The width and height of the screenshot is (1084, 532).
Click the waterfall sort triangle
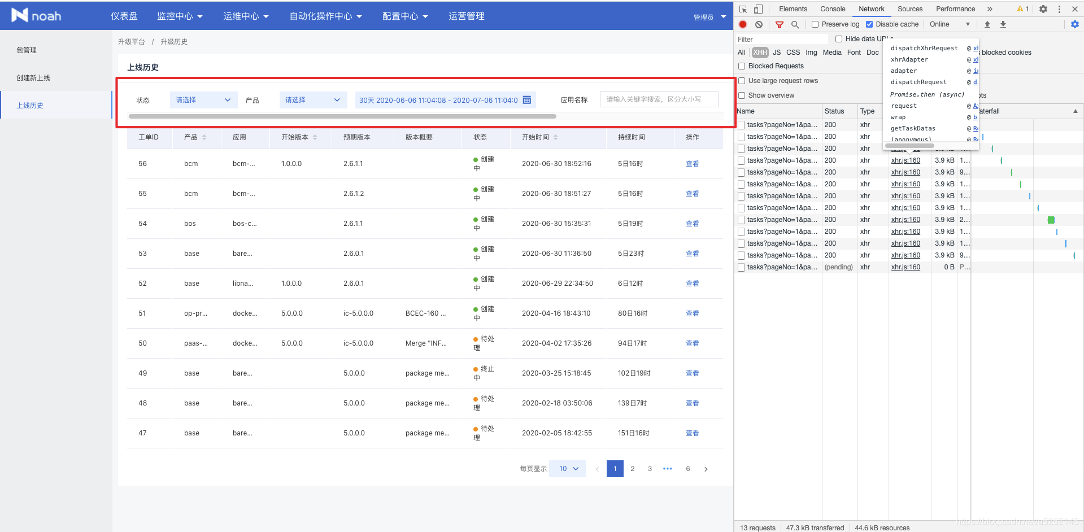[1076, 111]
